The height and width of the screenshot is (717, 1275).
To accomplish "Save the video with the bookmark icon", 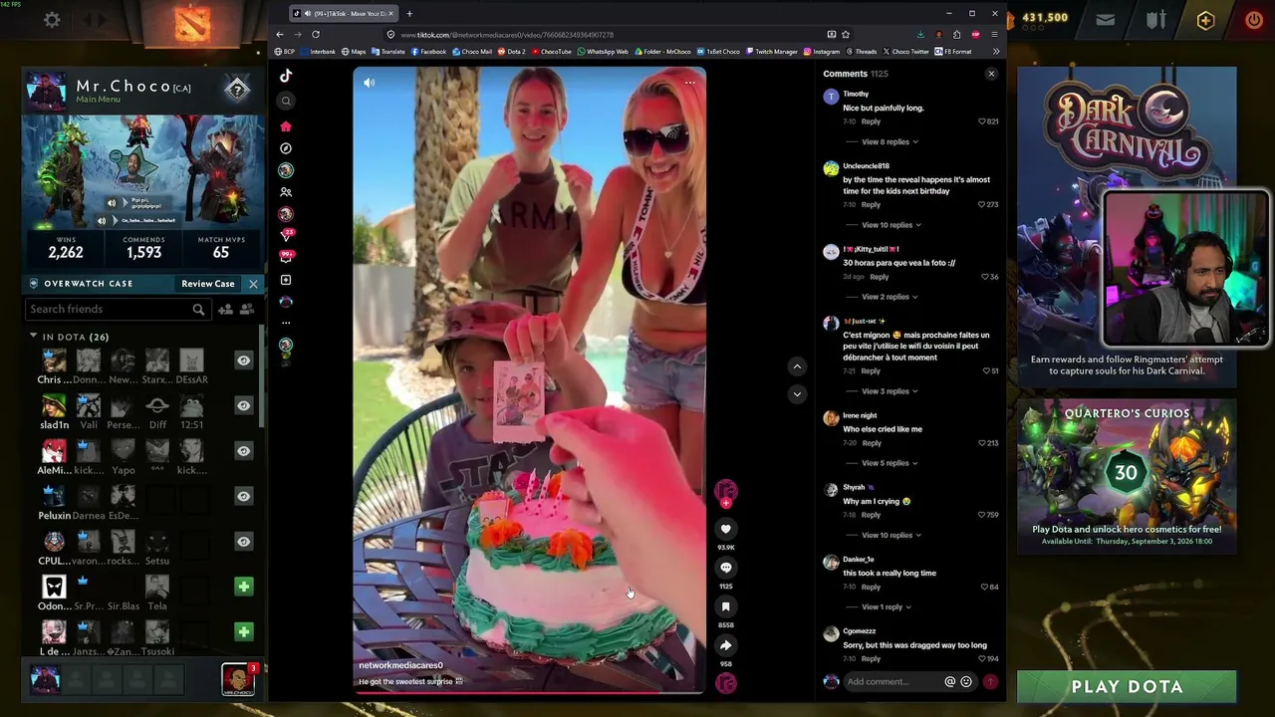I will coord(726,606).
